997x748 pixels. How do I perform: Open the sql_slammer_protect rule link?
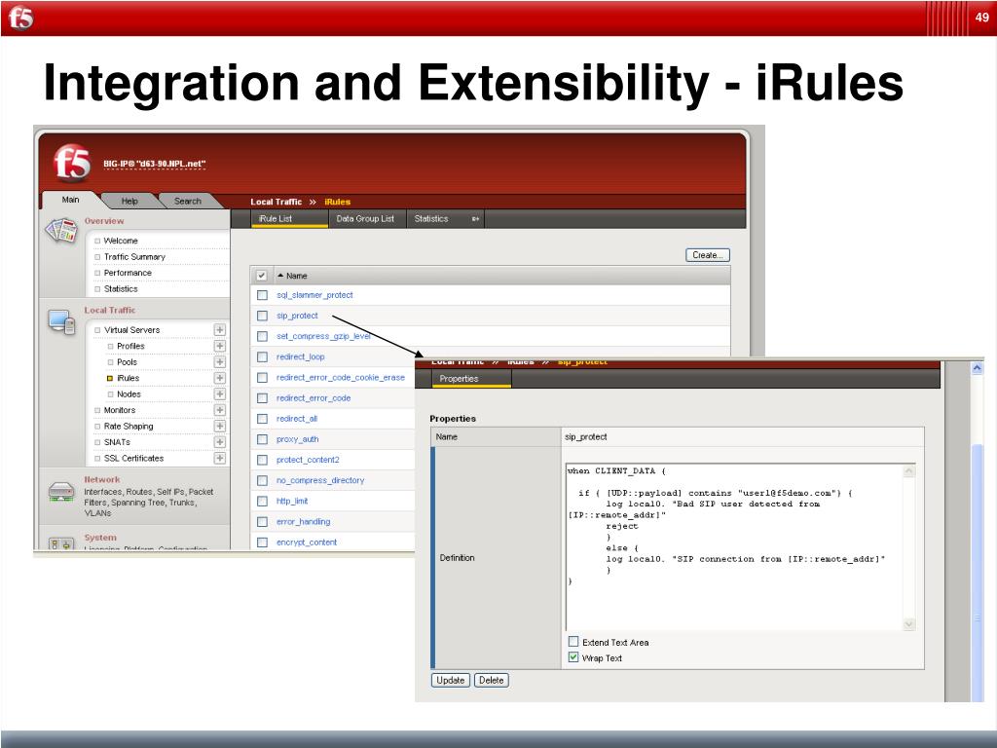(x=314, y=295)
